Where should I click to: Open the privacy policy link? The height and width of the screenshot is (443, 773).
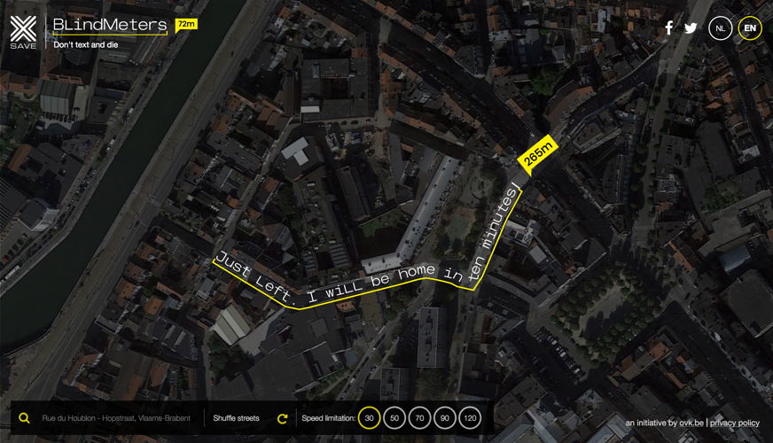tap(735, 423)
